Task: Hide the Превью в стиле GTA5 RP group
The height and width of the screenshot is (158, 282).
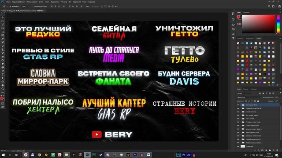Action: click(x=238, y=108)
